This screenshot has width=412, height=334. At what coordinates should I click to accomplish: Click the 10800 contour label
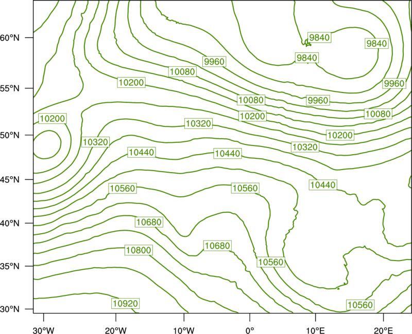(139, 250)
